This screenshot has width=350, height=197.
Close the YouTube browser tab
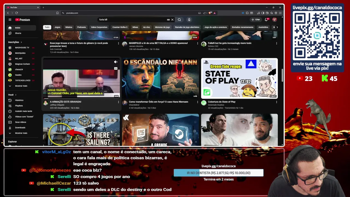(x=38, y=7)
